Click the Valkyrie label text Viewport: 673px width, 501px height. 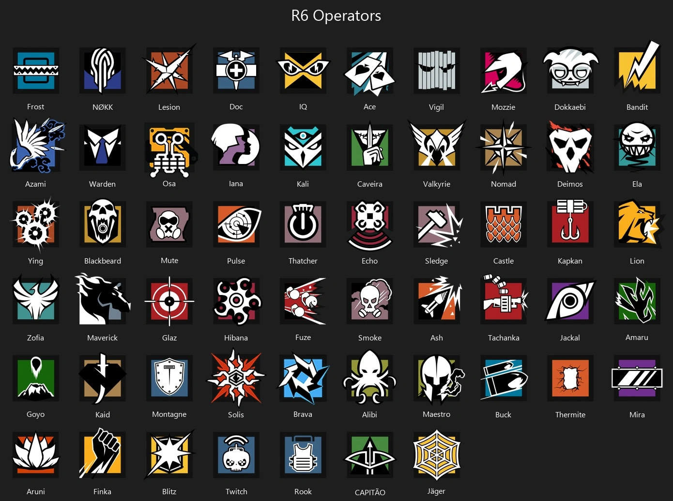pos(437,184)
